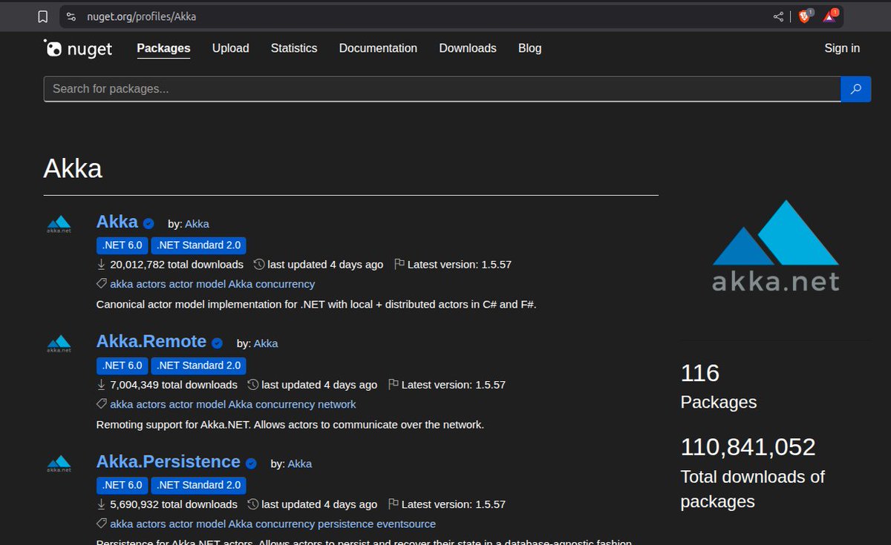Click "Canonical actor model implementation" description
891x545 pixels.
point(316,305)
